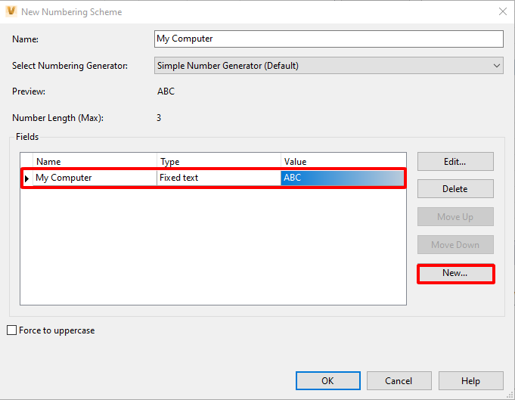Viewport: 515px width, 400px height.
Task: Click the Move Down button
Action: pyautogui.click(x=455, y=245)
